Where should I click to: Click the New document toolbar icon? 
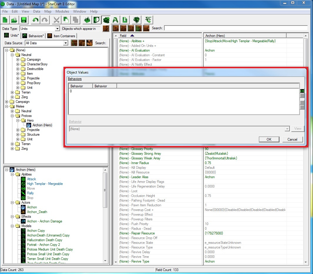6,20
